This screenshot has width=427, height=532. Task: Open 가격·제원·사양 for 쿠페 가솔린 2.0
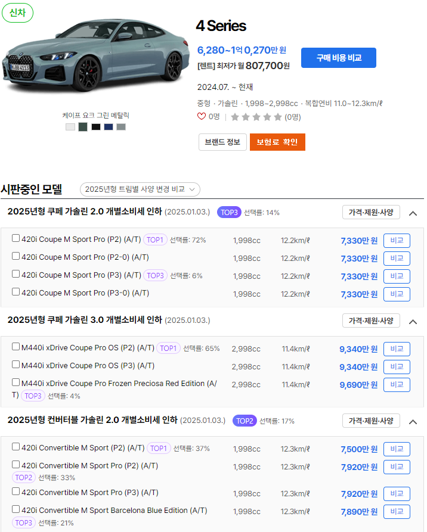point(371,213)
